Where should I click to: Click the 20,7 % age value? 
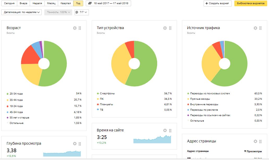(x=78, y=100)
